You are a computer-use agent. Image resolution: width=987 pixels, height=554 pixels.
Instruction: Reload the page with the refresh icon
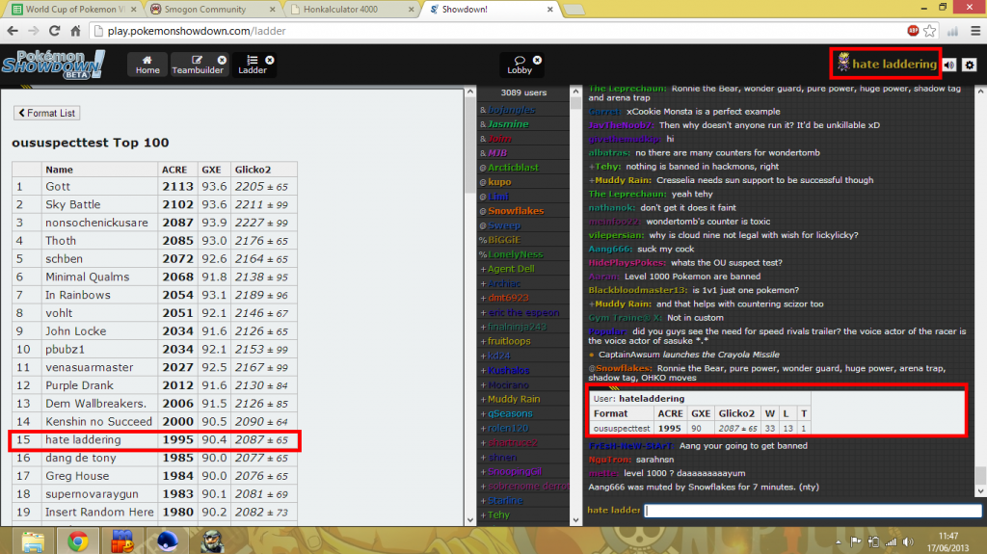click(55, 31)
